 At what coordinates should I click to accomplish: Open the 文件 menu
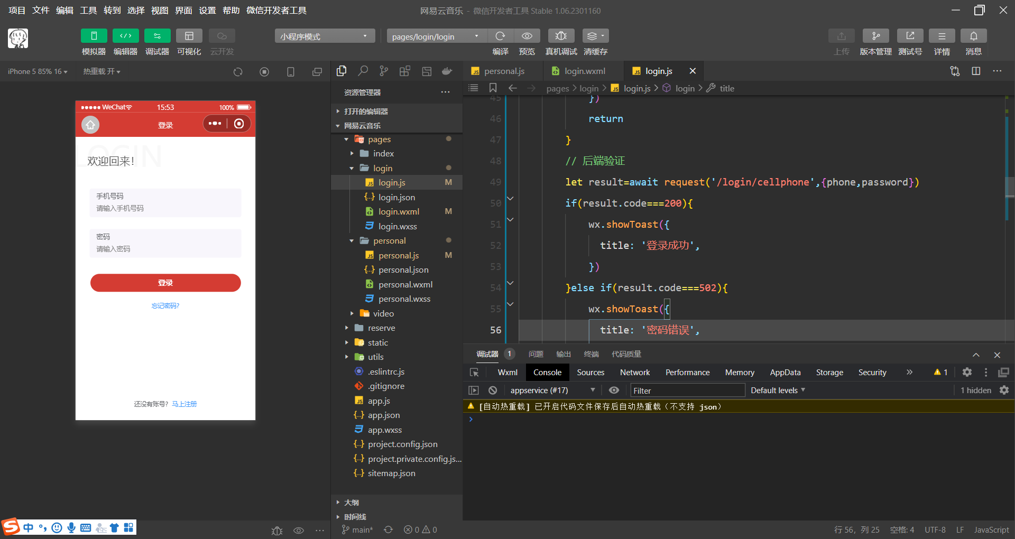click(x=41, y=11)
